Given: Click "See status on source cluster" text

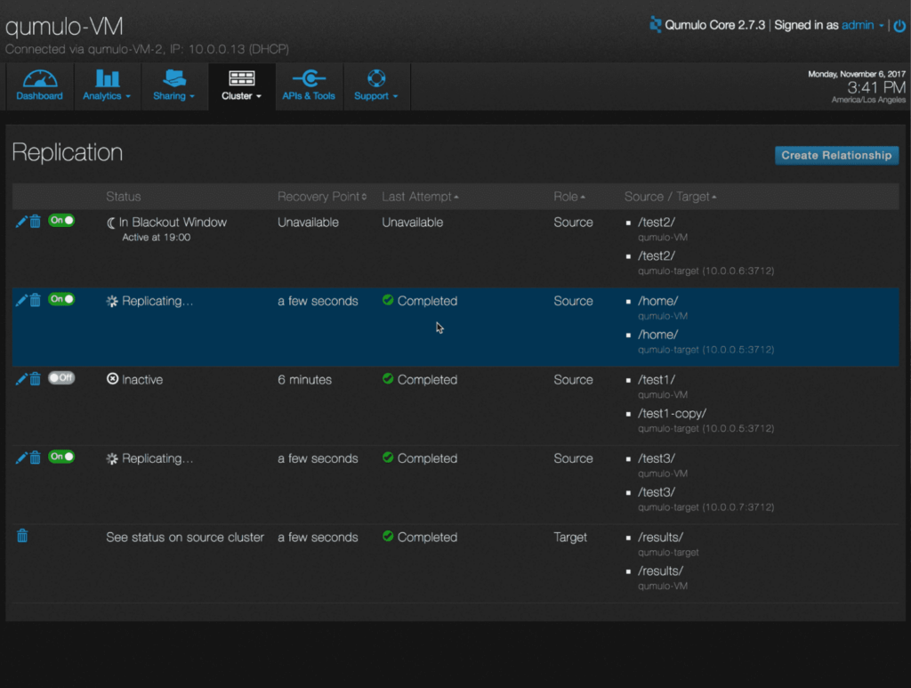Looking at the screenshot, I should click(185, 537).
